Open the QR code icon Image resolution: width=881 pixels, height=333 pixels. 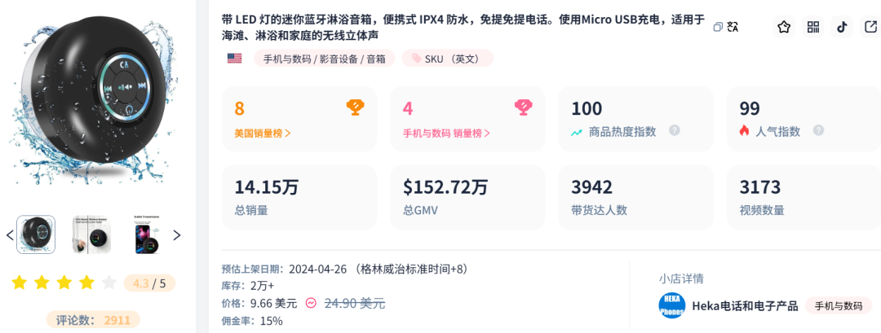813,27
